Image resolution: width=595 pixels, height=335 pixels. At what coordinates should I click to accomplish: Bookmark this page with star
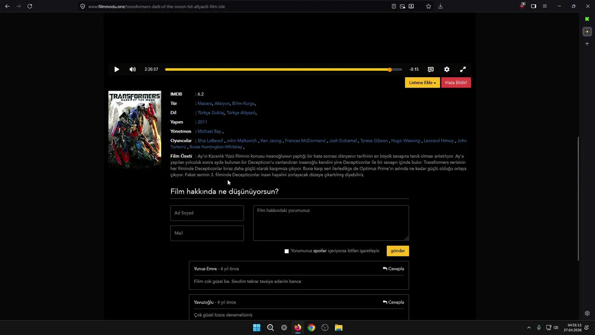[x=429, y=6]
